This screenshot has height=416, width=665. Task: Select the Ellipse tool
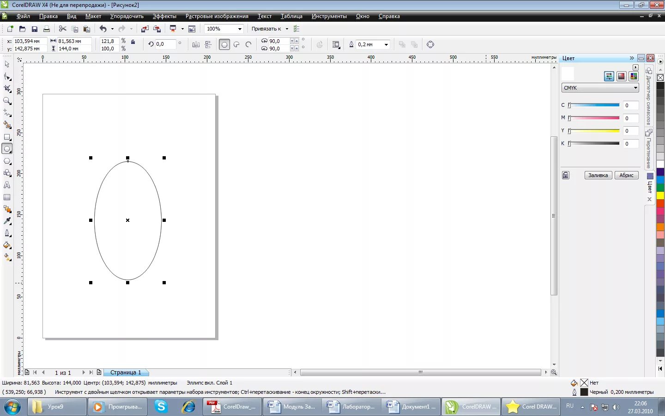click(x=7, y=149)
